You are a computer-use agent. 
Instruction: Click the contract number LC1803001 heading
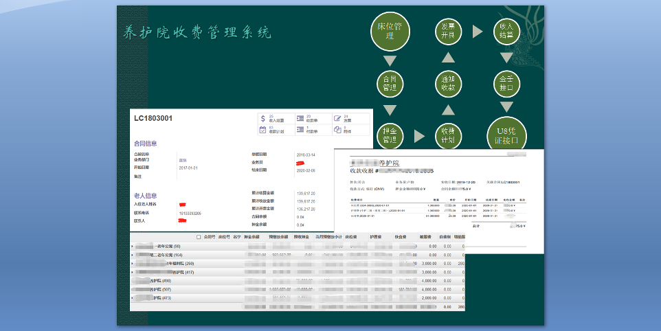(153, 118)
